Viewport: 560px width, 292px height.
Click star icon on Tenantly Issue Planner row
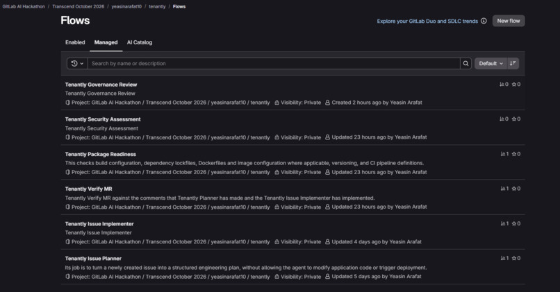514,258
